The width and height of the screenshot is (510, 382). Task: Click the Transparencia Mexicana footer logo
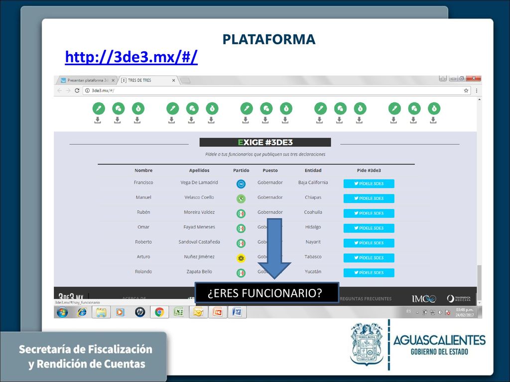coord(459,298)
